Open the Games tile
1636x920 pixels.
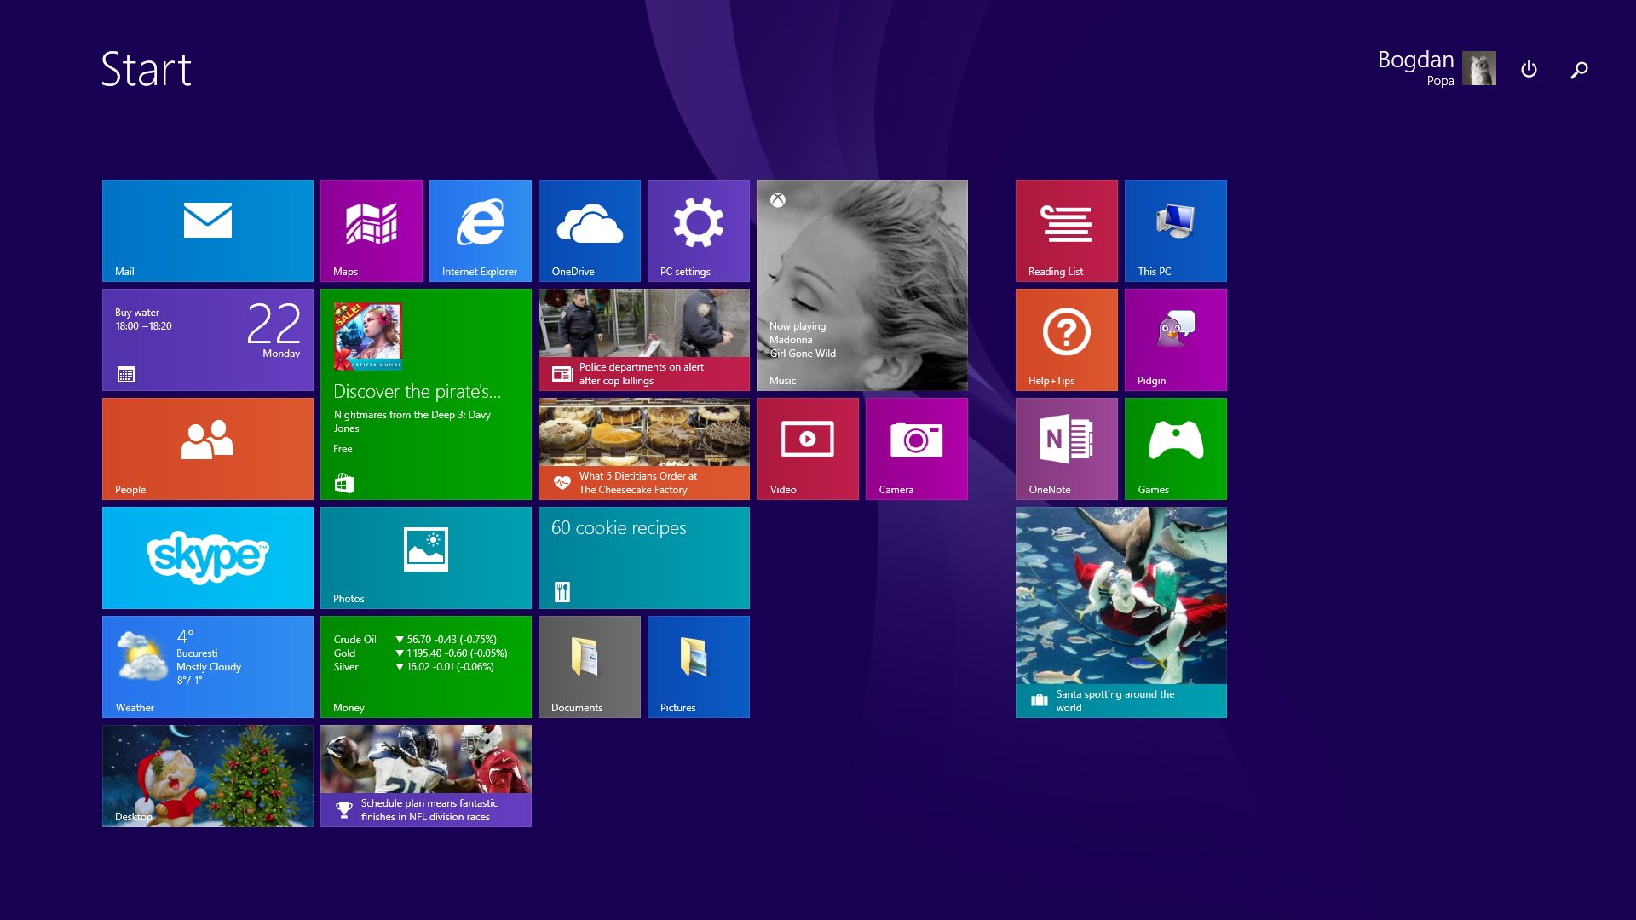(x=1176, y=449)
